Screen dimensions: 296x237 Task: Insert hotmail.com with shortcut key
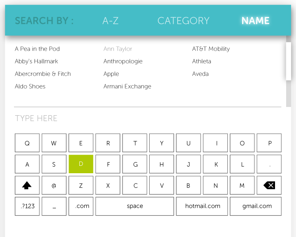pos(202,206)
